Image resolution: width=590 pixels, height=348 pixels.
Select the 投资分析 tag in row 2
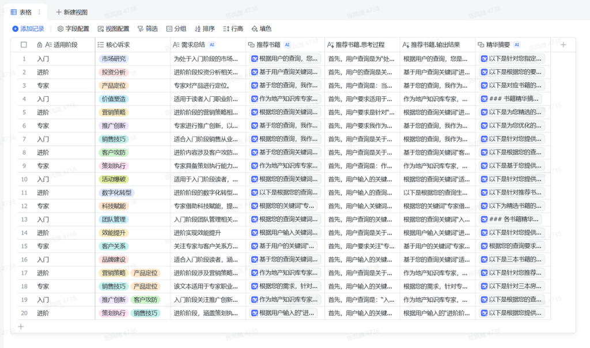click(114, 72)
